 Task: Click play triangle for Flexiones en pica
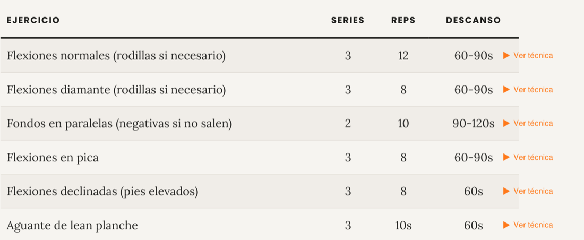coord(506,157)
